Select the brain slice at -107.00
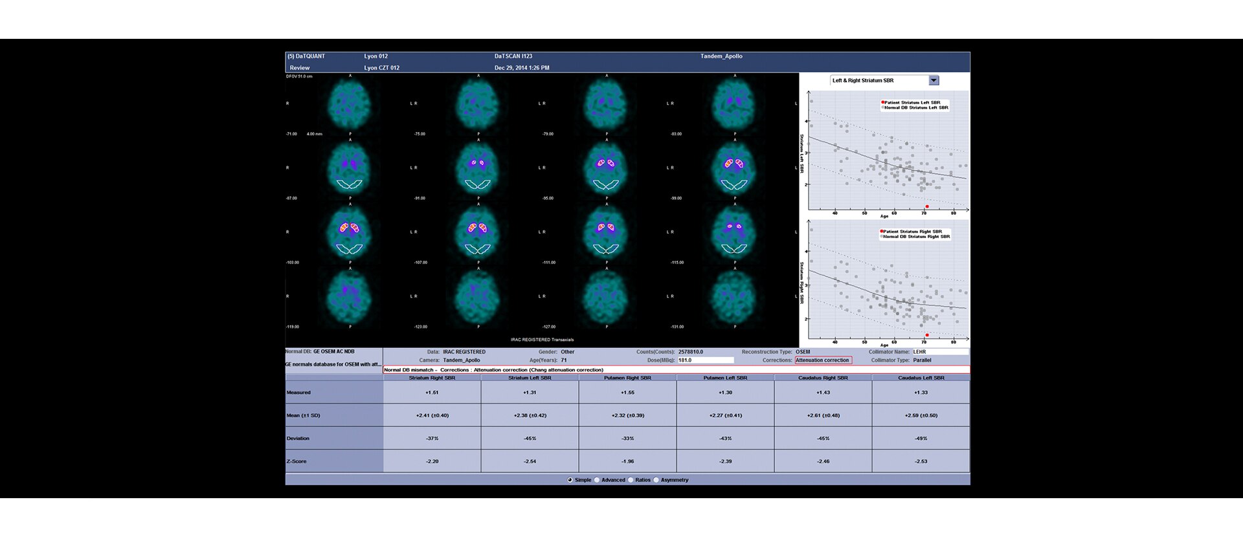The width and height of the screenshot is (1243, 537). tap(478, 232)
